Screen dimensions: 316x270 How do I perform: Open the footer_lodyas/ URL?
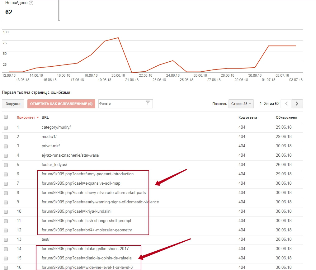point(54,164)
